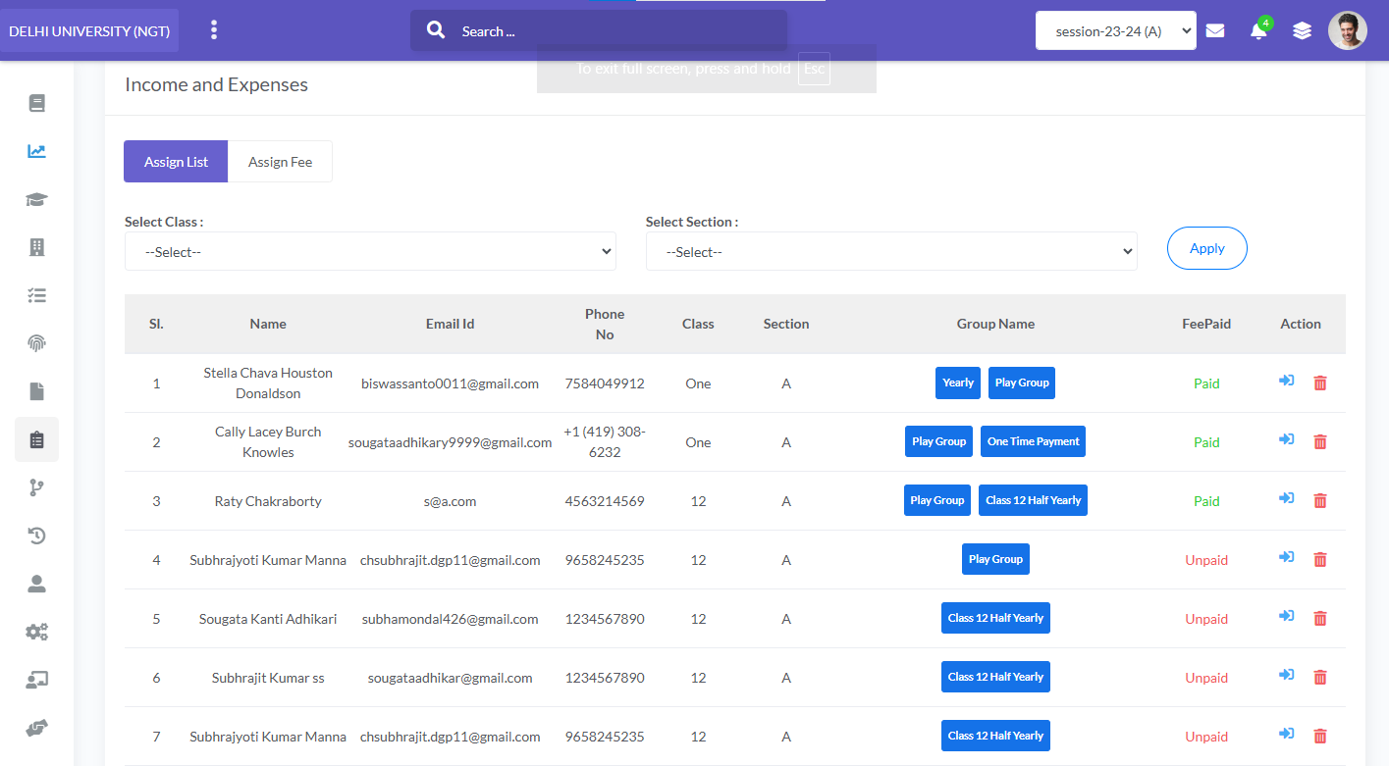This screenshot has width=1389, height=766.
Task: Click phone number 4563214569
Action: point(605,501)
